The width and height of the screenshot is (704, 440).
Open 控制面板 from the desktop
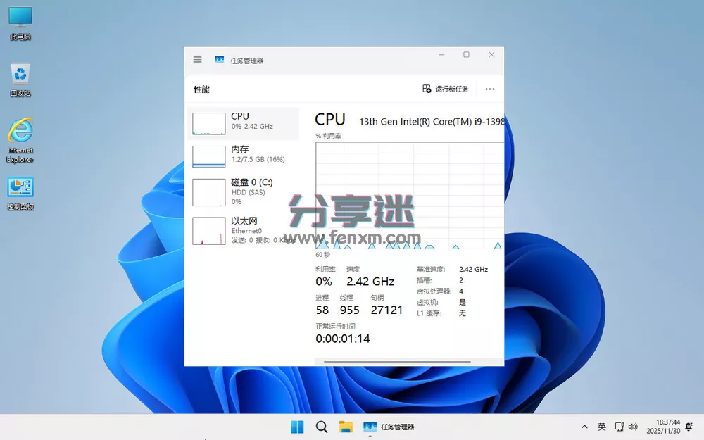pos(20,187)
